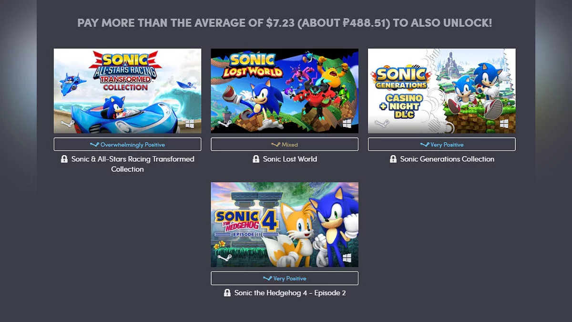The width and height of the screenshot is (572, 322).
Task: Click Windows icon on Sonic Lost World image
Action: (x=347, y=124)
